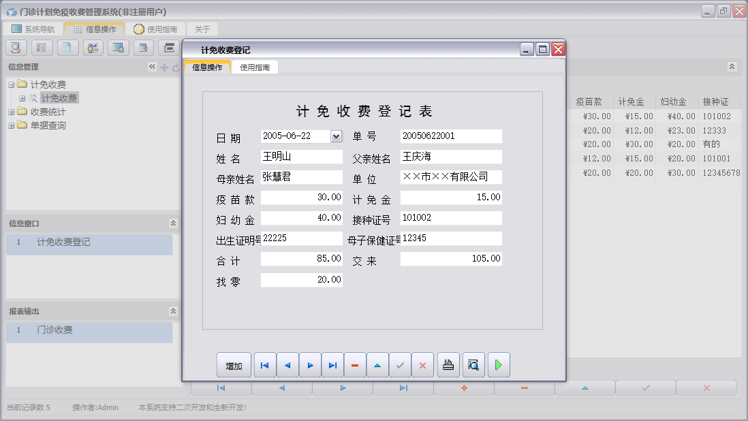Click the green checkmark to save record
Viewport: 748px width, 421px height.
(400, 366)
